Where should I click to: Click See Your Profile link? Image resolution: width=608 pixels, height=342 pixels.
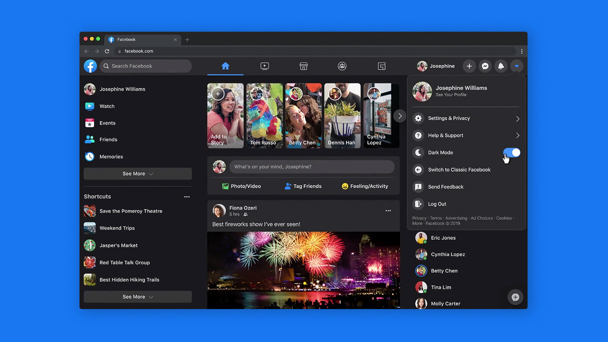pos(451,94)
